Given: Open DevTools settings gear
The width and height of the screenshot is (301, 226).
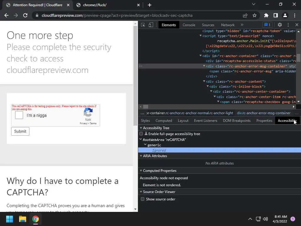Looking at the screenshot, I should (x=280, y=25).
